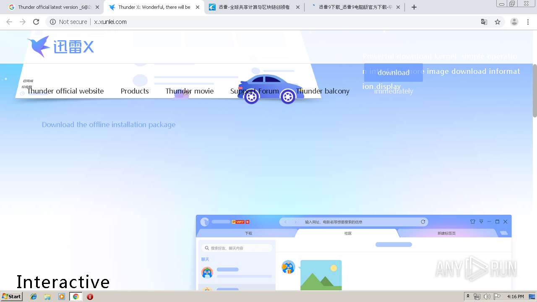Viewport: 537px width, 302px height.
Task: Open Thunder official website menu item
Action: [x=65, y=91]
